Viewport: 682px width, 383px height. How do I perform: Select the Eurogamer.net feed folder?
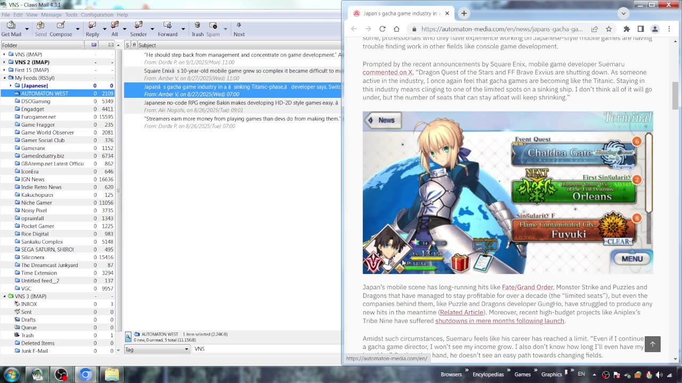point(38,116)
